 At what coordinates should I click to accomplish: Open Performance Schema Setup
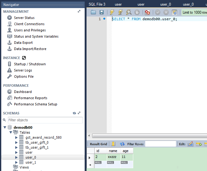coord(35,104)
